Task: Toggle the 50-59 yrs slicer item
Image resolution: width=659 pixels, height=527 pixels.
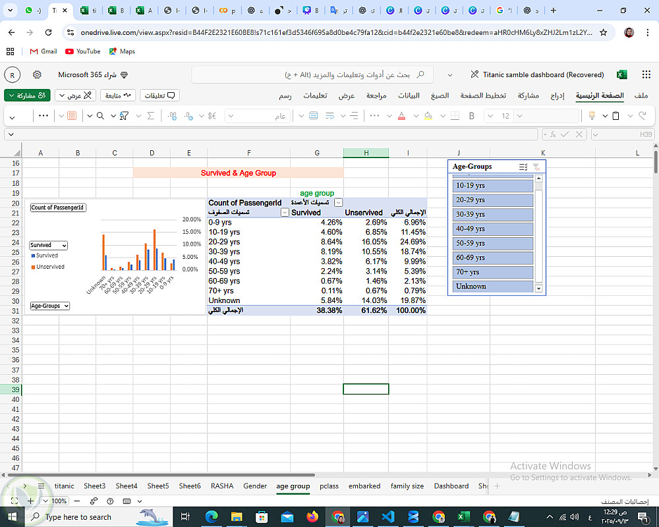Action: [492, 243]
